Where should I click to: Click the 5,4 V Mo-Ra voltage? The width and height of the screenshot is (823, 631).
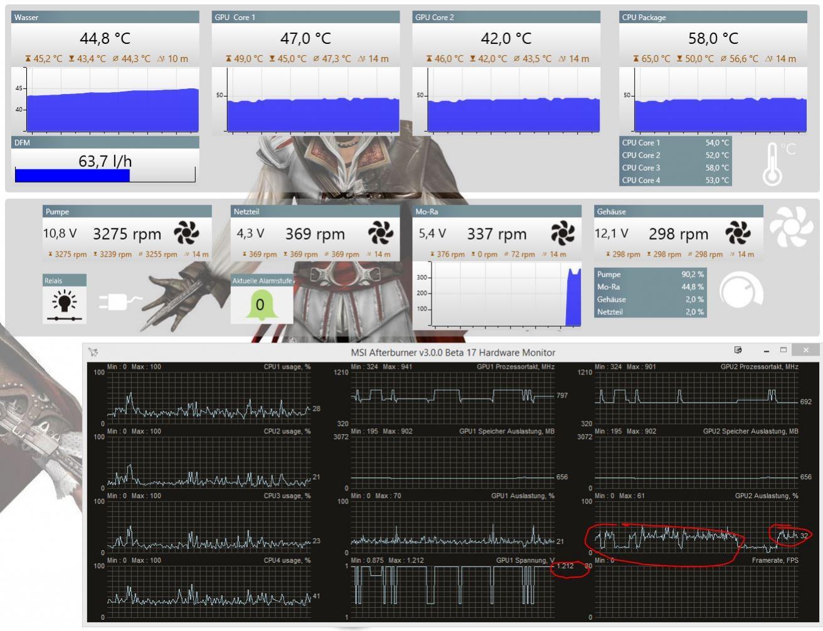click(432, 234)
